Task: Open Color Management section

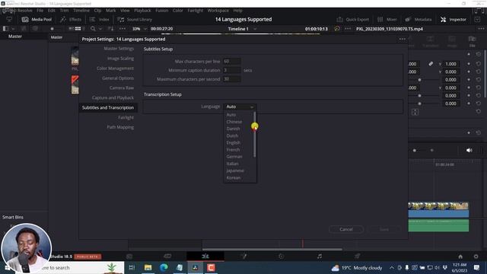Action: pyautogui.click(x=115, y=68)
